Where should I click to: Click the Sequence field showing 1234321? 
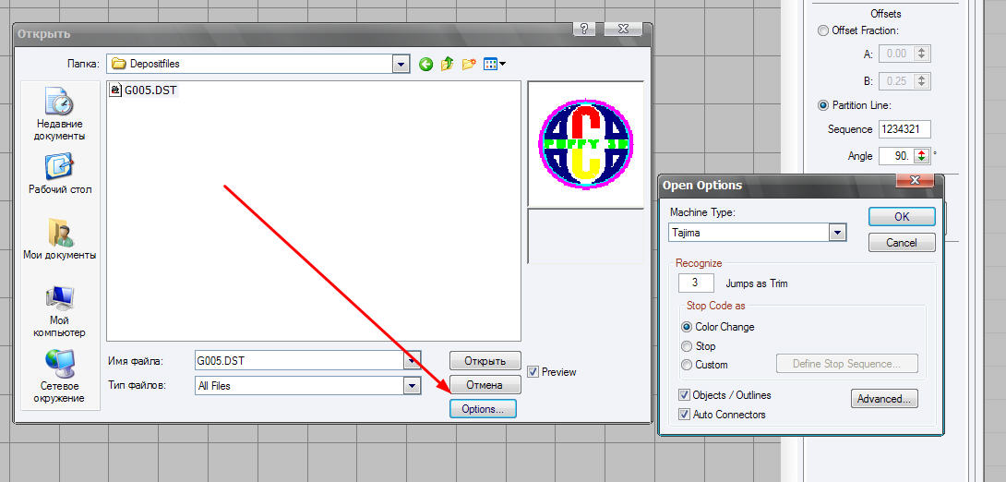[904, 129]
